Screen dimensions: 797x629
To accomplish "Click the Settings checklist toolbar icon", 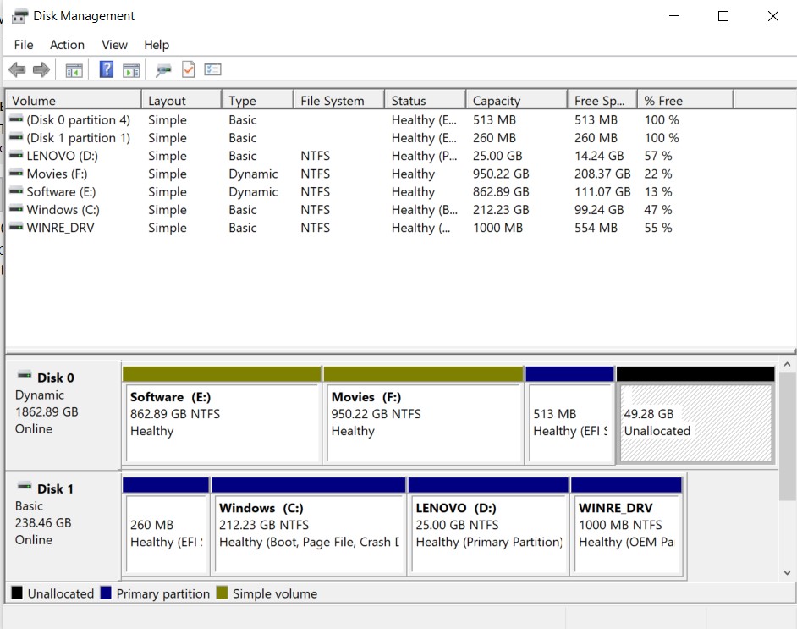I will click(x=212, y=70).
